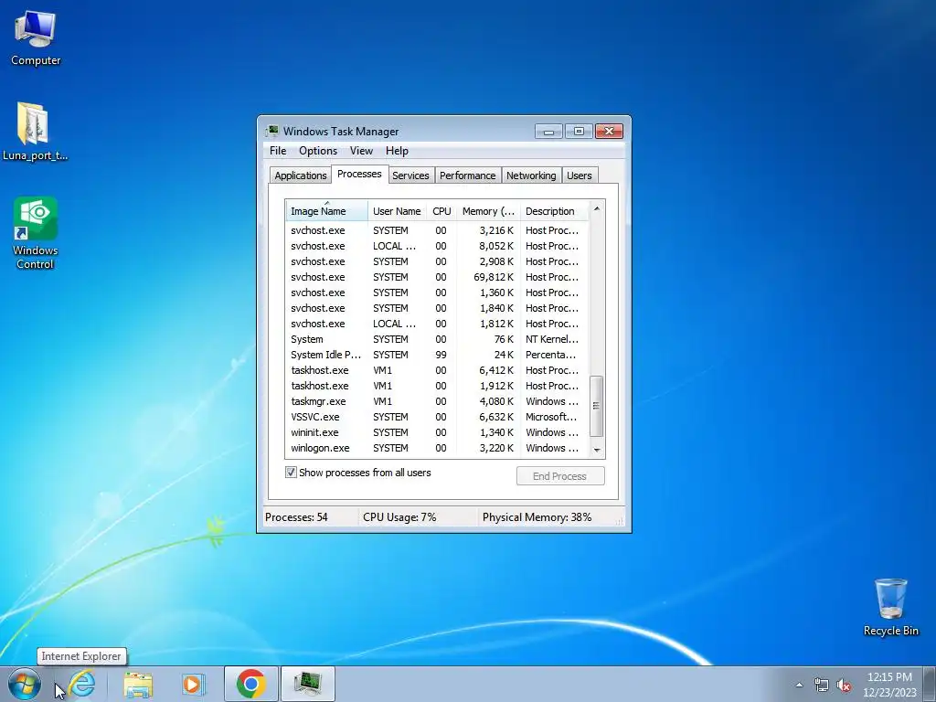Select svchost.exe using 8,052 K memory
This screenshot has height=702, width=936.
(x=436, y=246)
